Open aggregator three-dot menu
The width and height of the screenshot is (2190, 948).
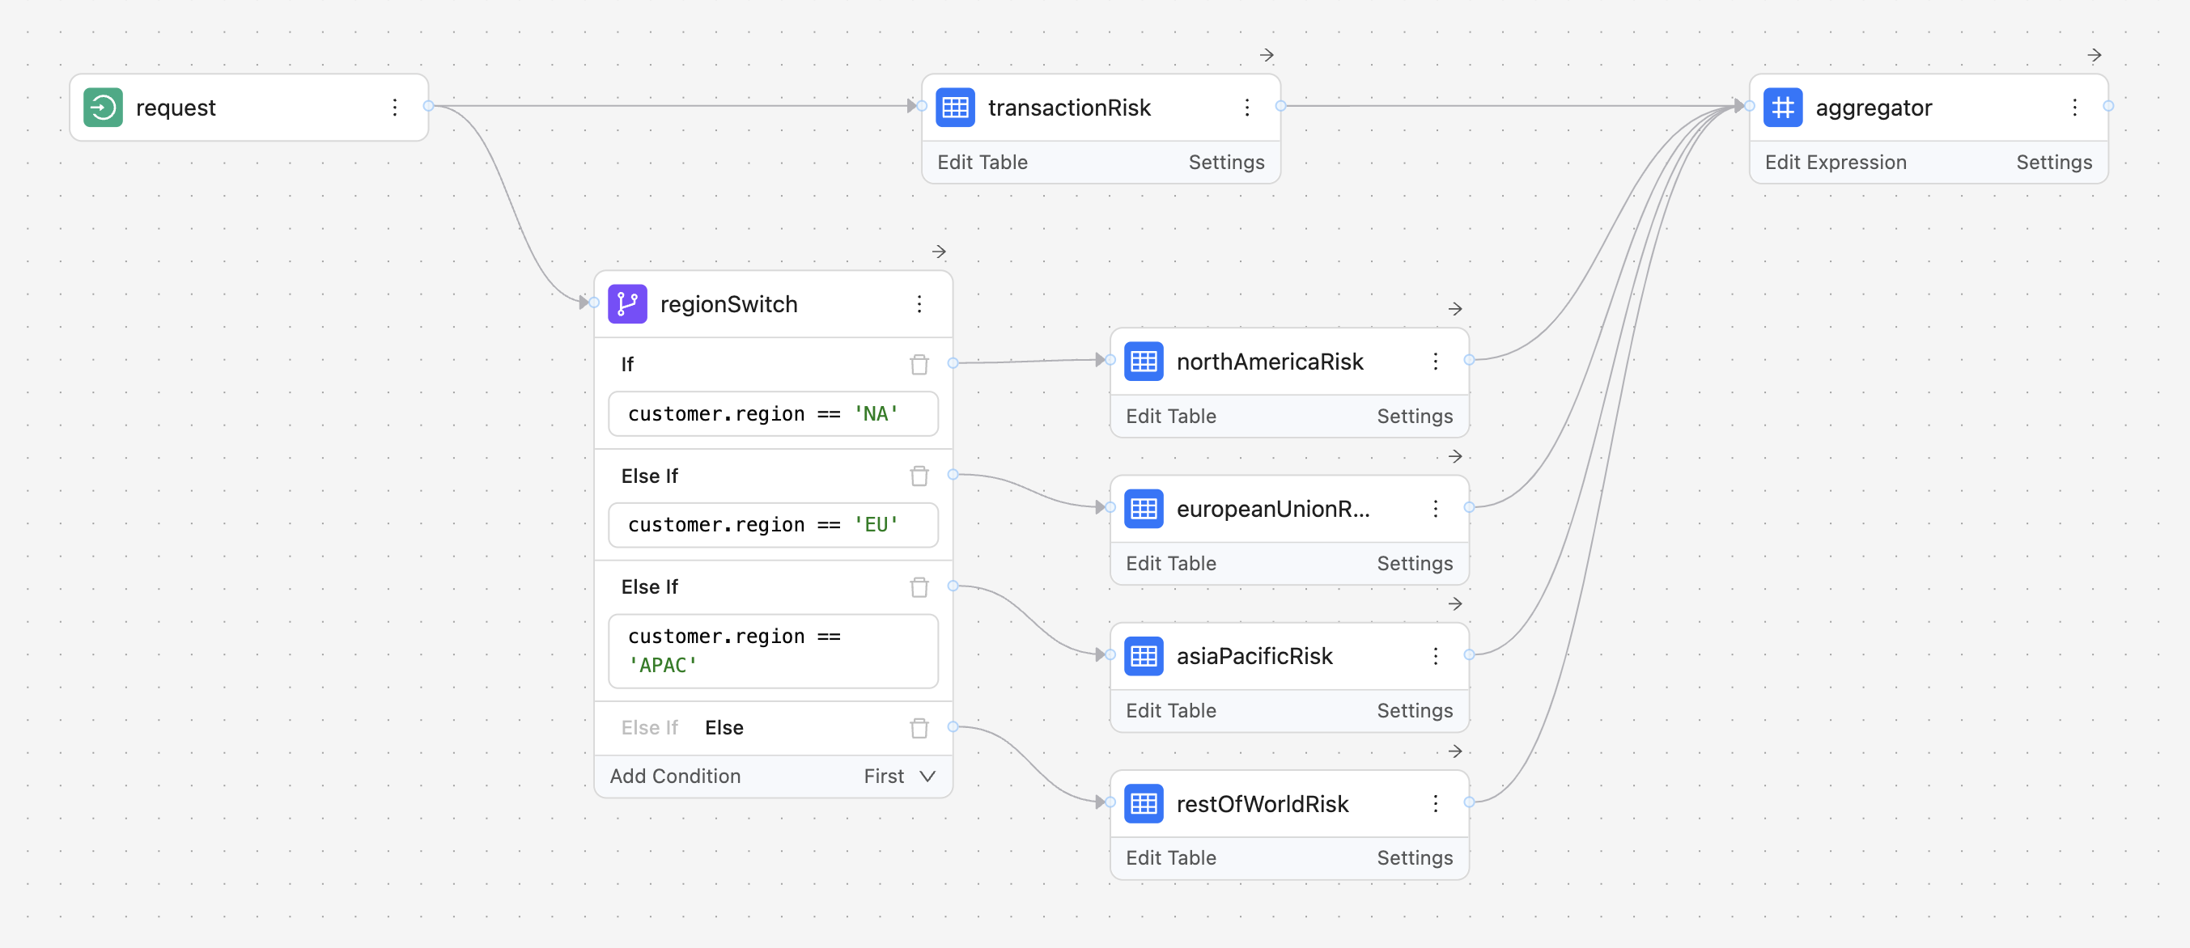2077,108
